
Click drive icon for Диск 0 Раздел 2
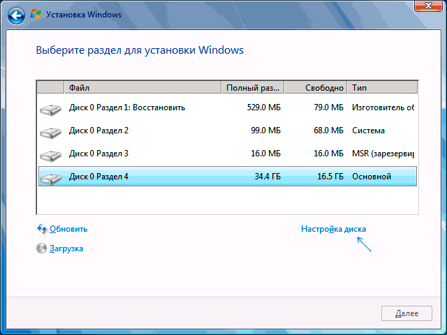50,133
